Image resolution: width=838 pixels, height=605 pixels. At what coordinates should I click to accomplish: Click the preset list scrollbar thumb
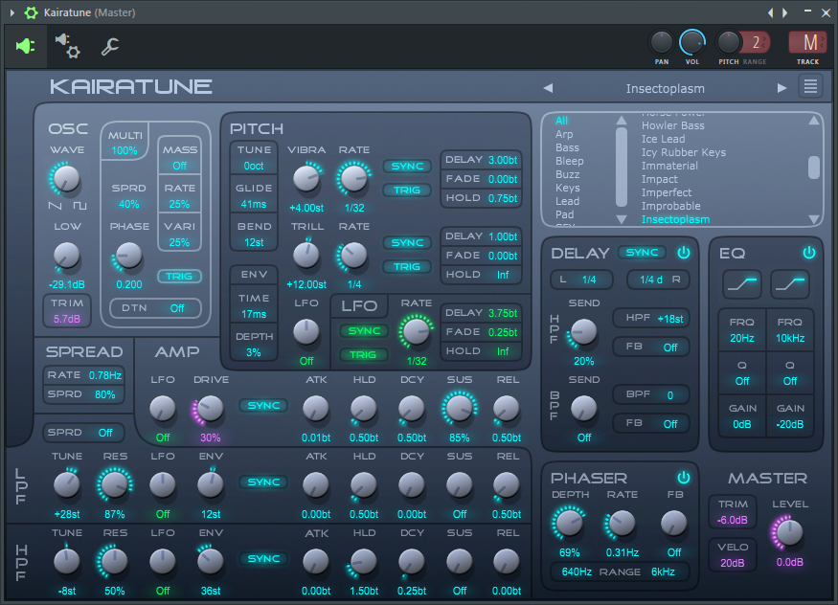coord(813,168)
